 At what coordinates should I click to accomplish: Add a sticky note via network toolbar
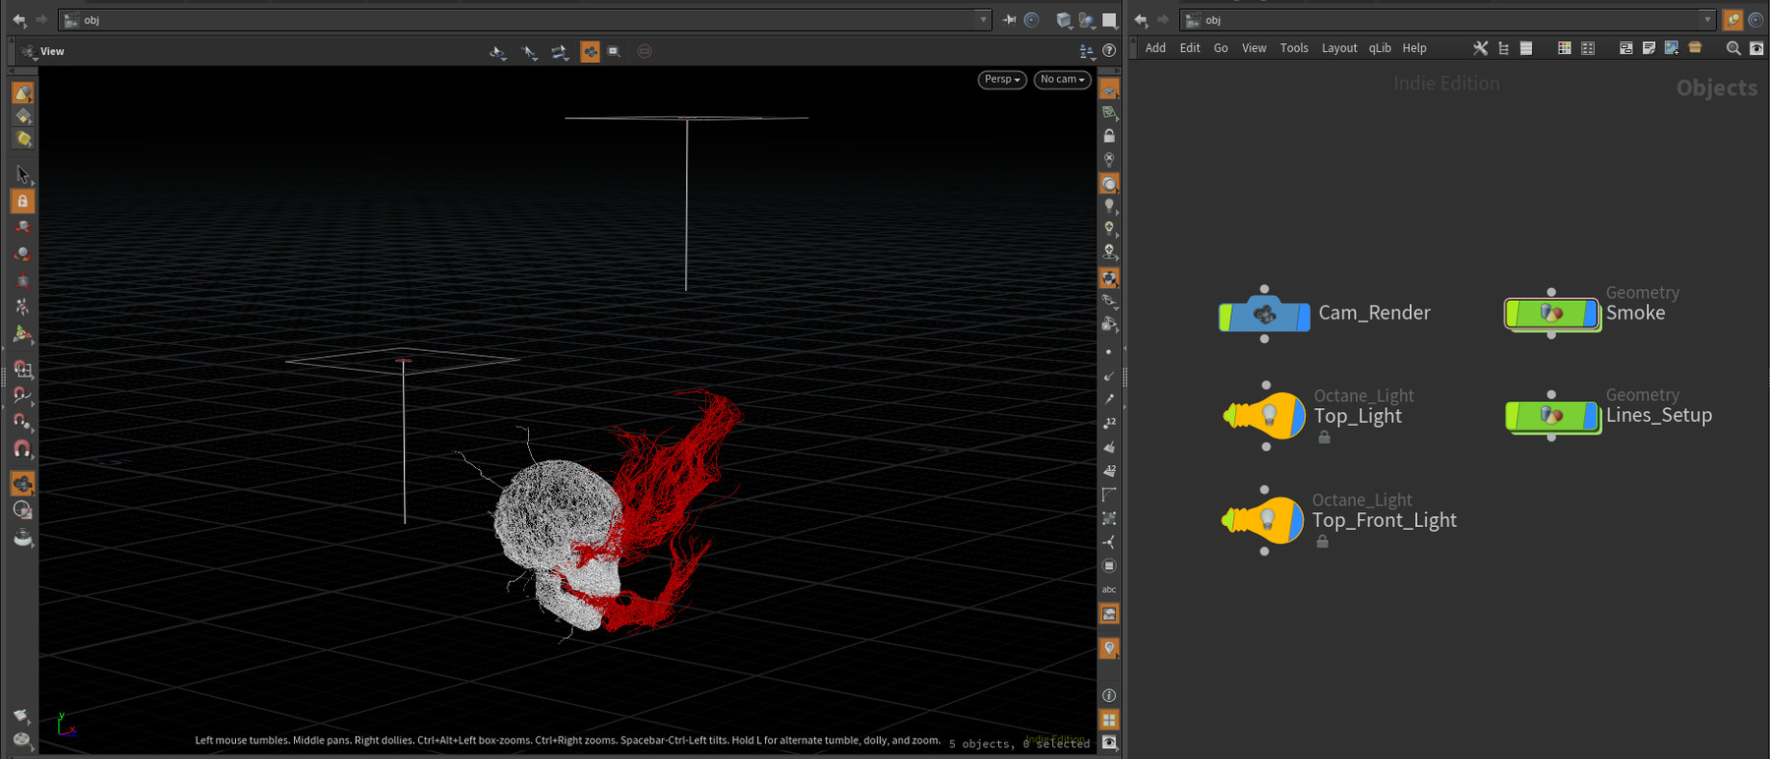click(1648, 48)
